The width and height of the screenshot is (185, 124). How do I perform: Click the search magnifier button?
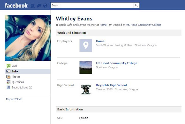(x=136, y=5)
